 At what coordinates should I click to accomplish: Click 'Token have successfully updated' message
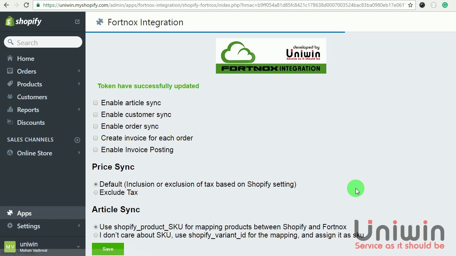148,86
